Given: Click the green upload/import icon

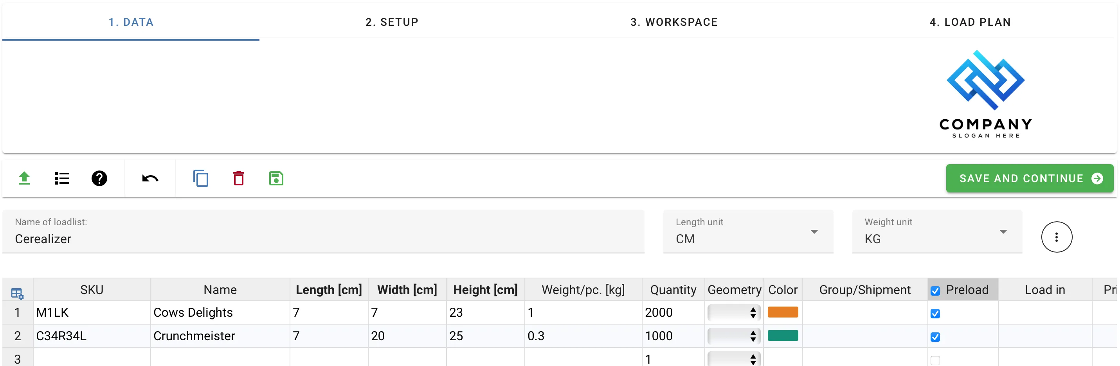Looking at the screenshot, I should 24,178.
